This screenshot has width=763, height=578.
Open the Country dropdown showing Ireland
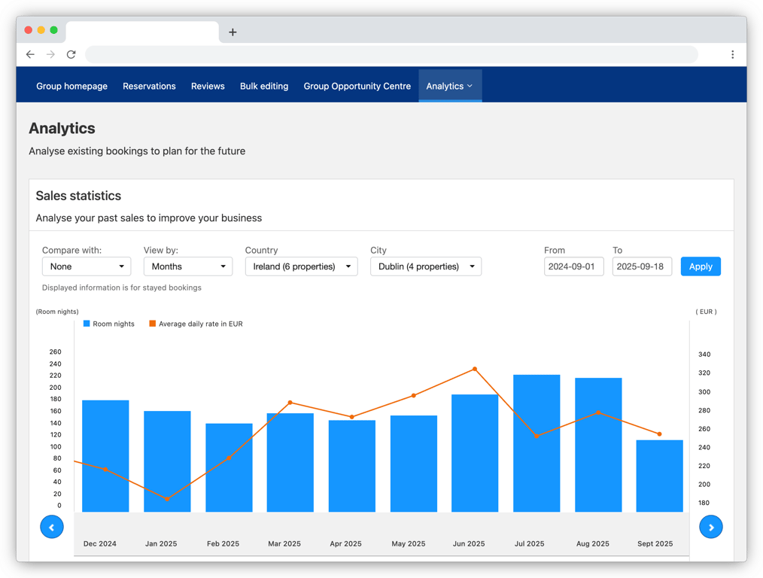coord(301,266)
